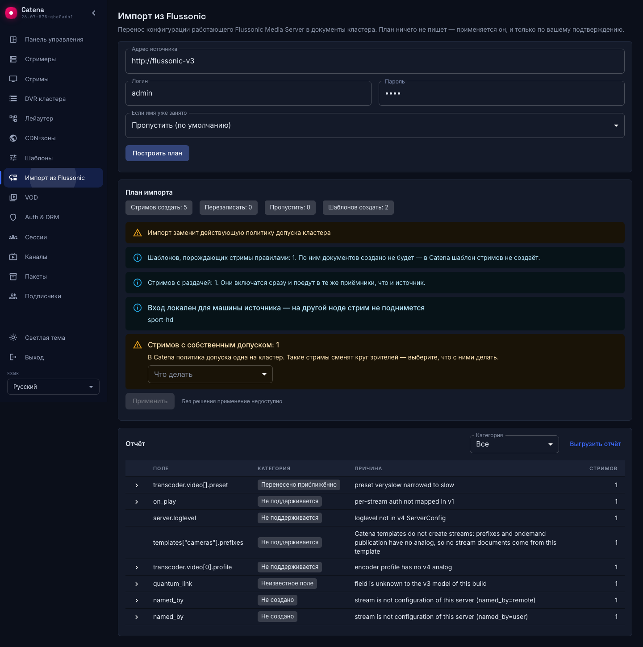
Task: Click the reason 'loglevel not in v4 ServerConfig'
Action: (400, 518)
